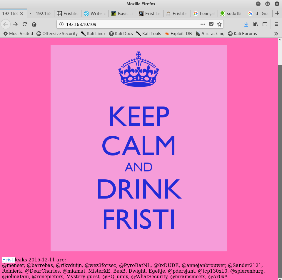This screenshot has width=282, height=280.
Task: Click the 'MisterXE' name
Action: [x=99, y=271]
